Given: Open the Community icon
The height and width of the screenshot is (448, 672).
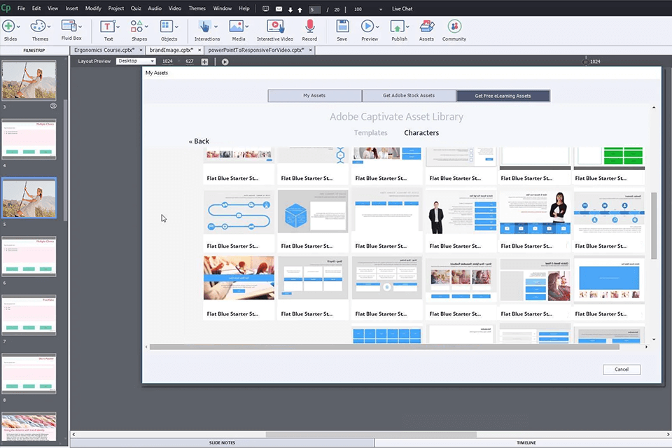Looking at the screenshot, I should click(454, 27).
